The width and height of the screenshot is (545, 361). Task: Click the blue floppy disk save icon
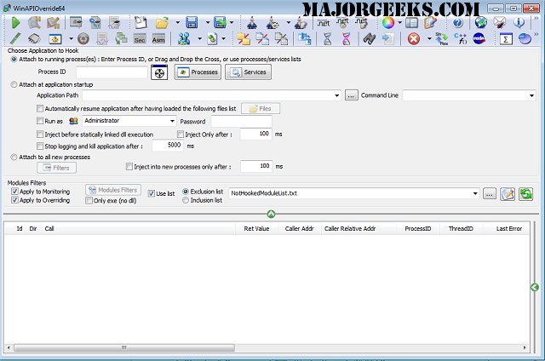click(192, 23)
